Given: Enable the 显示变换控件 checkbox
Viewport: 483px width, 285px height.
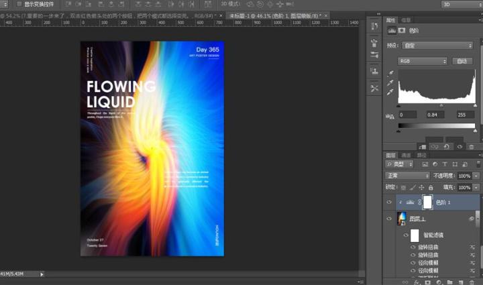Looking at the screenshot, I should pyautogui.click(x=19, y=4).
